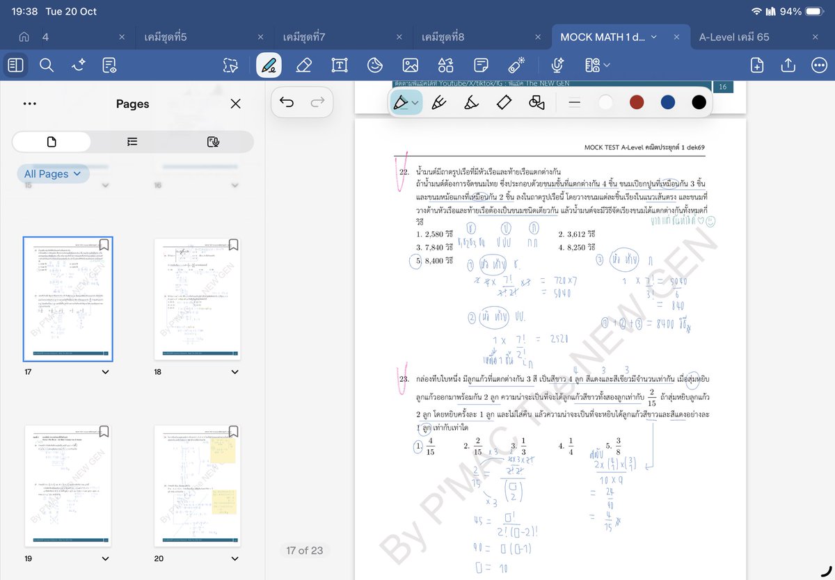The image size is (835, 580).
Task: Expand options chevron under page 20
Action: coord(234,558)
